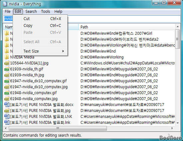The width and height of the screenshot is (183, 141).
Task: Click the GIF icon of 61948-nvidia_computex.gif
Action: (7, 93)
